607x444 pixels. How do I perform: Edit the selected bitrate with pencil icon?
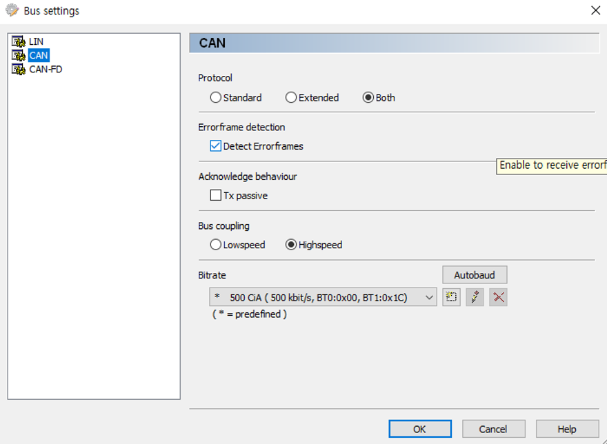click(475, 297)
